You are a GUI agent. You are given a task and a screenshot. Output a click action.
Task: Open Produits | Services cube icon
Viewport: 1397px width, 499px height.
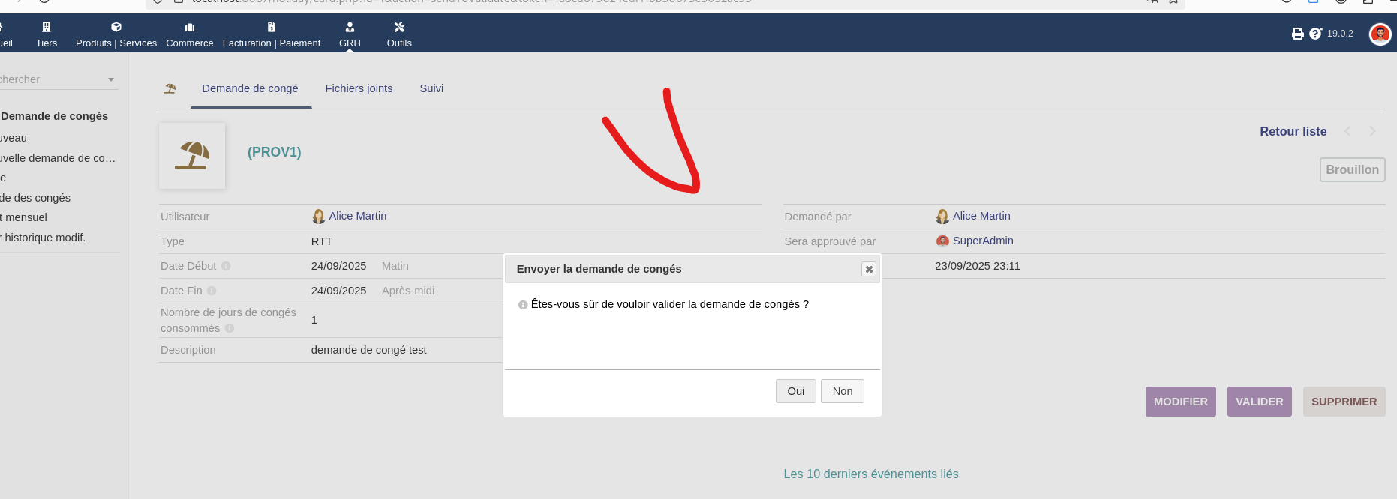click(x=116, y=27)
